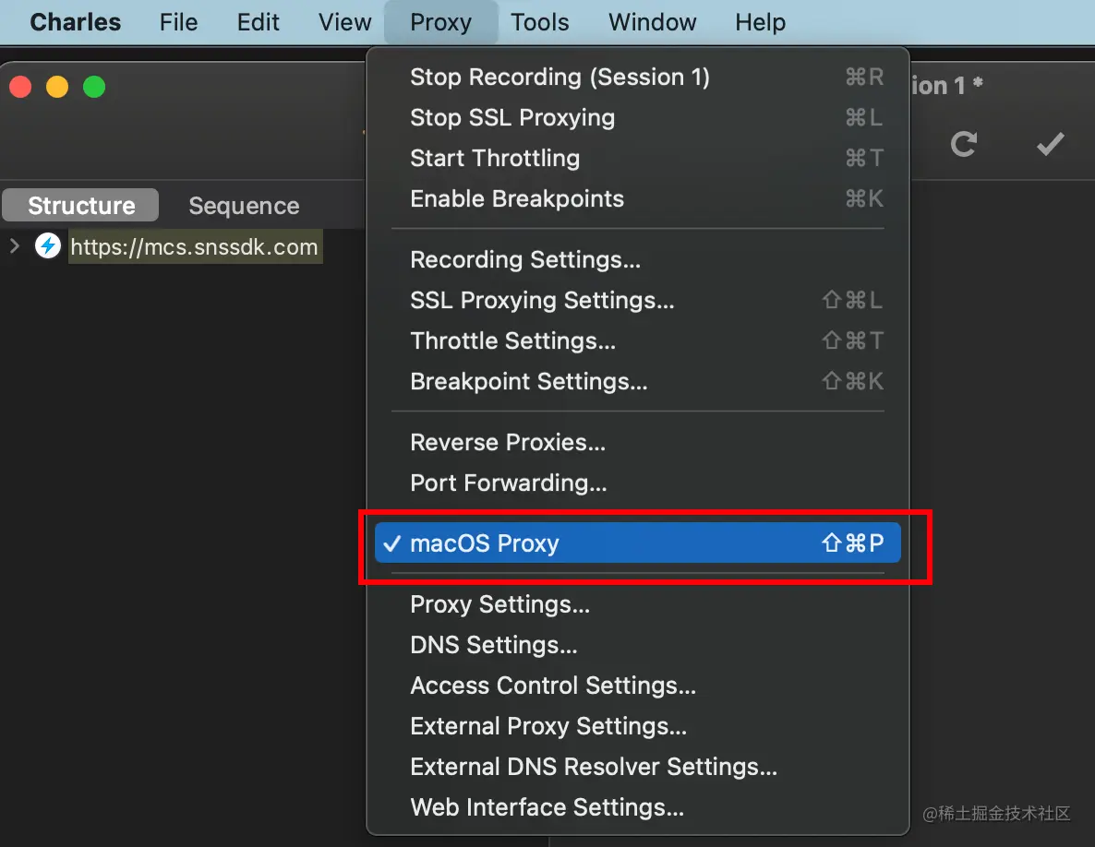
Task: Open Recording Settings...
Action: coord(638,259)
